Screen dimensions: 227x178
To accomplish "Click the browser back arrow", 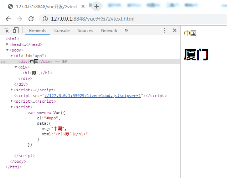I will (8, 19).
